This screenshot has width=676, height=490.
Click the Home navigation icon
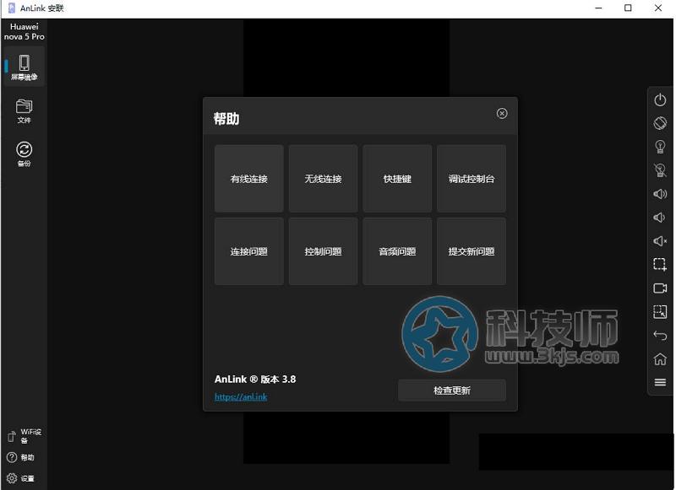point(660,358)
